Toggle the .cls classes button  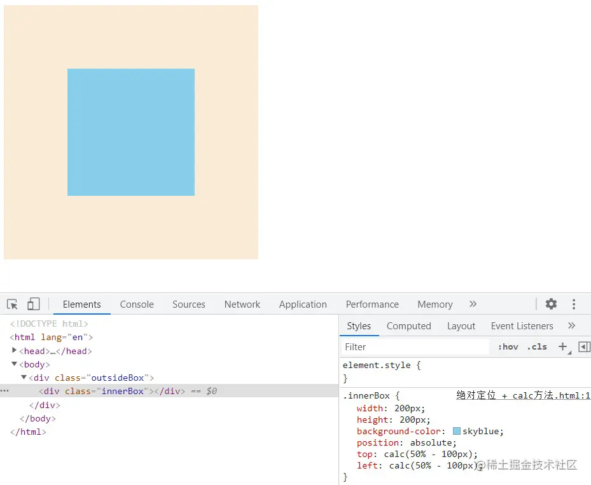pyautogui.click(x=537, y=347)
